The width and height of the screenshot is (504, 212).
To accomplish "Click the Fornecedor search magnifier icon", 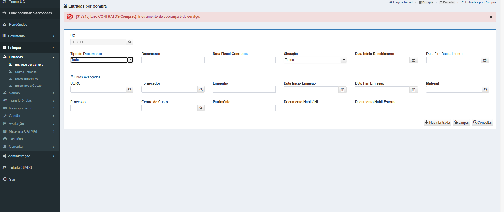I will [x=201, y=89].
